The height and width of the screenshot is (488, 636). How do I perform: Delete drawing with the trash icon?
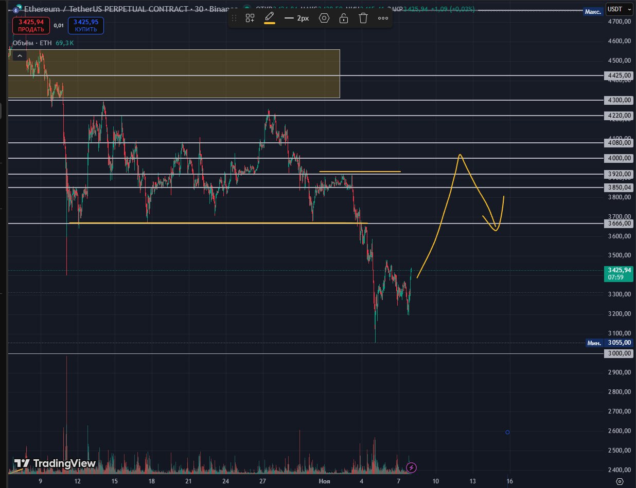363,18
